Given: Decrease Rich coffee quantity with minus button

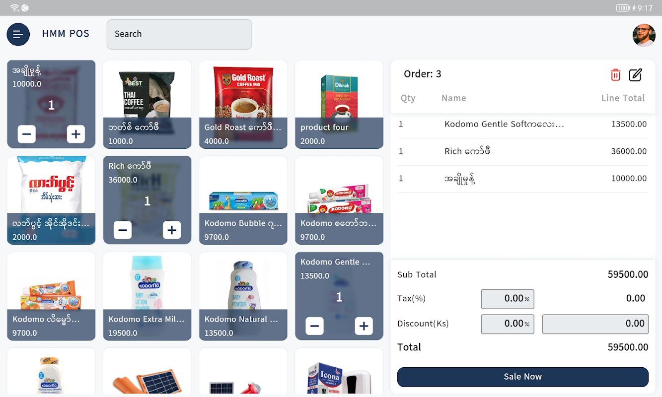Looking at the screenshot, I should (x=123, y=230).
